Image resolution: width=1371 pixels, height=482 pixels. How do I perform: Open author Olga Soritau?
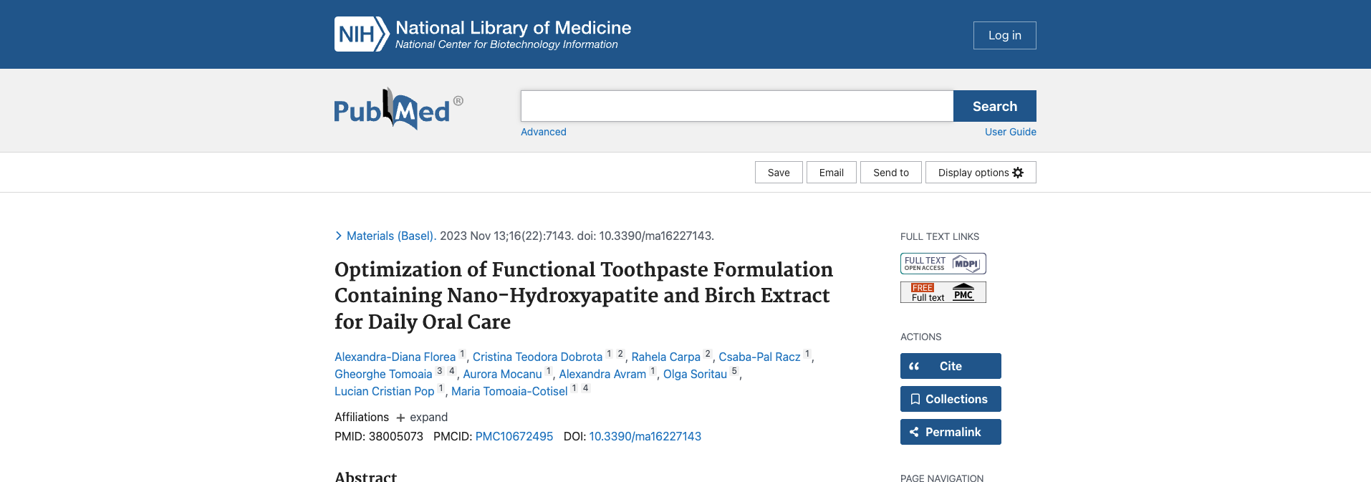695,374
